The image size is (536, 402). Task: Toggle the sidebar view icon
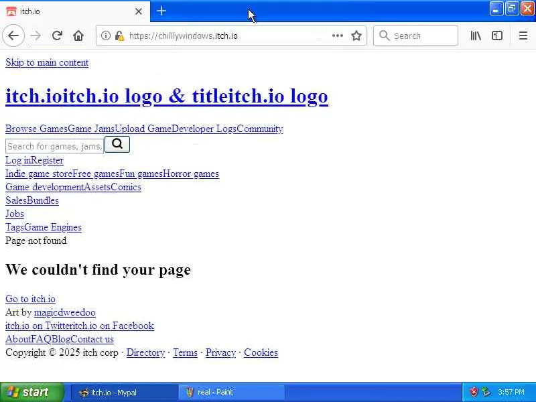click(x=496, y=36)
